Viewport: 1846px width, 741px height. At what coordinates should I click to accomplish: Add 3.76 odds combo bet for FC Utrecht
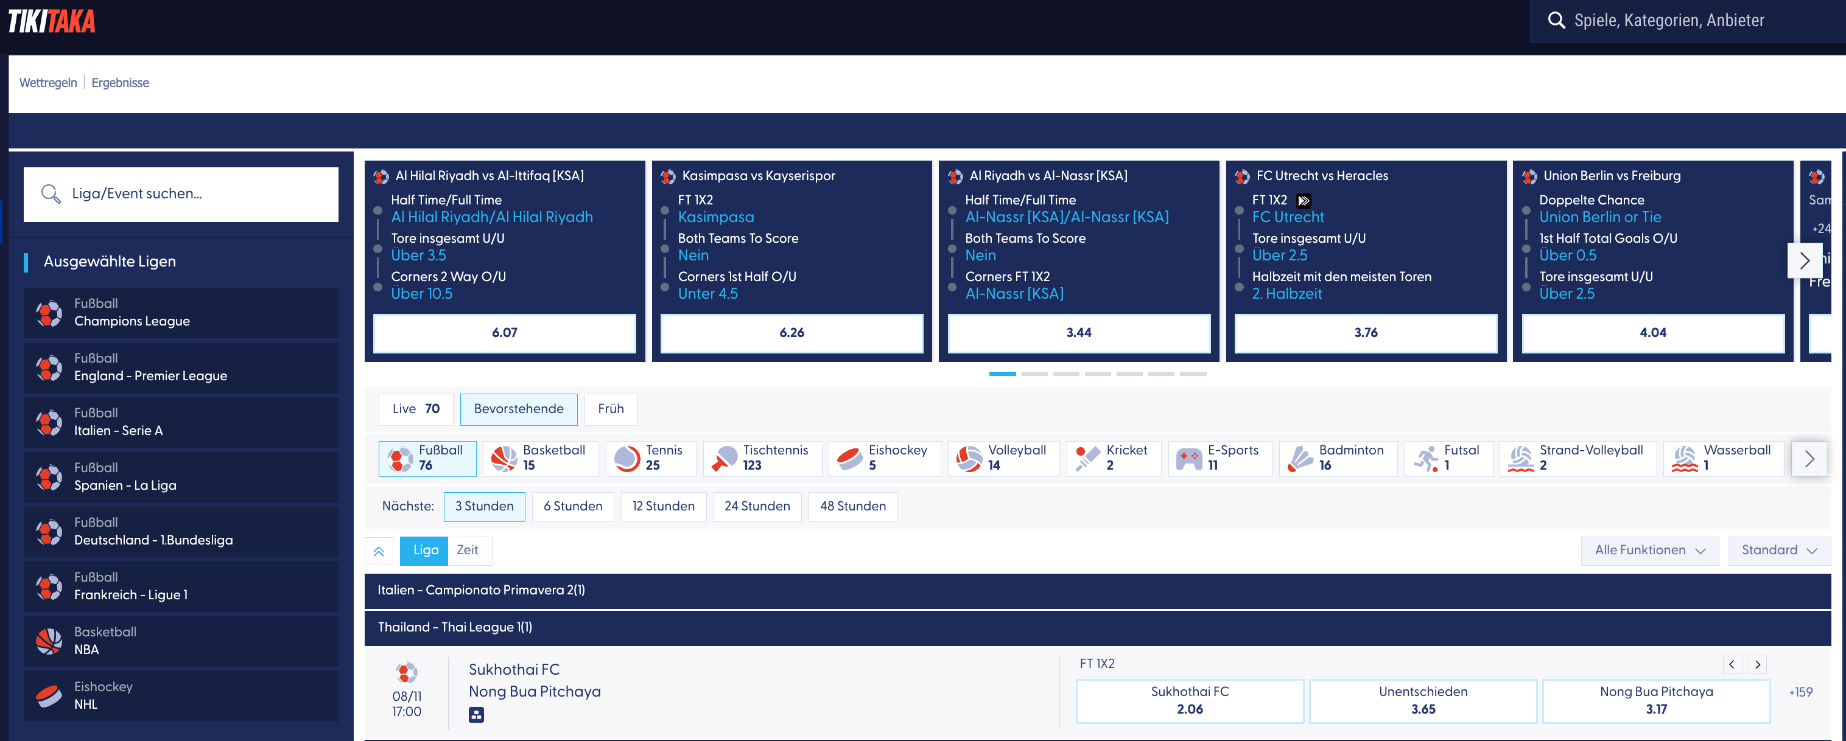(x=1366, y=333)
